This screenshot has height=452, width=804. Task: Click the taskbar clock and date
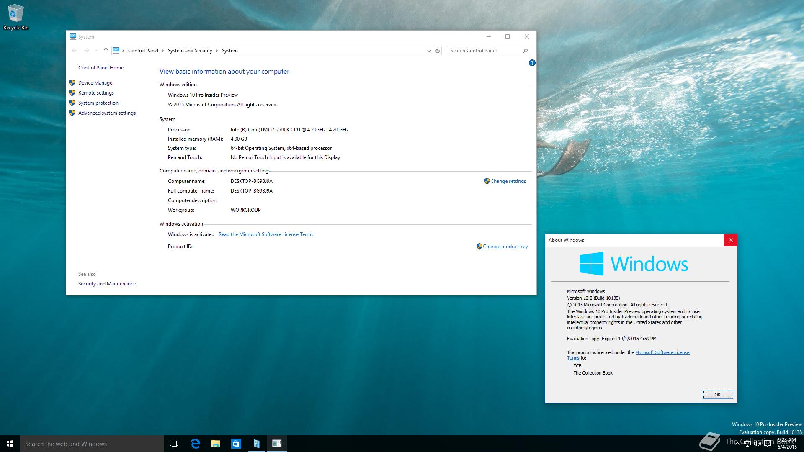[787, 444]
